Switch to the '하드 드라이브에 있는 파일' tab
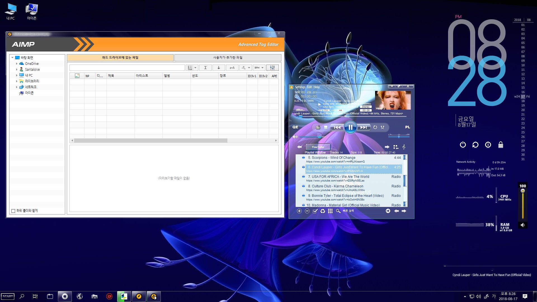This screenshot has width=537, height=302. [x=120, y=58]
